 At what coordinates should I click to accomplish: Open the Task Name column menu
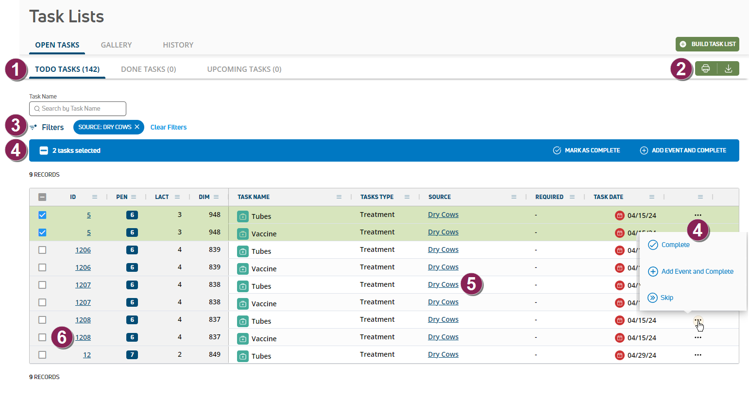(339, 197)
